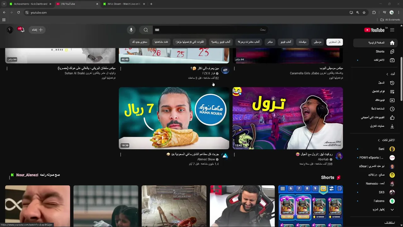This screenshot has height=227, width=403.
Task: Switch to Achievements Kick Dashboard browser tab
Action: [x=31, y=4]
